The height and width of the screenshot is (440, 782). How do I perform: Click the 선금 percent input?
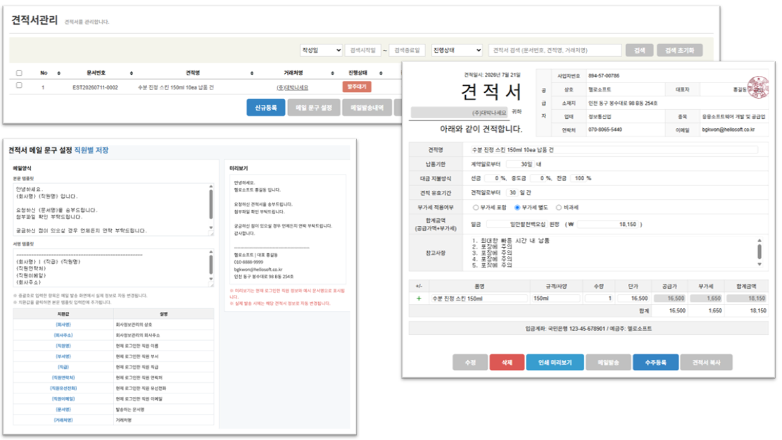click(x=491, y=178)
